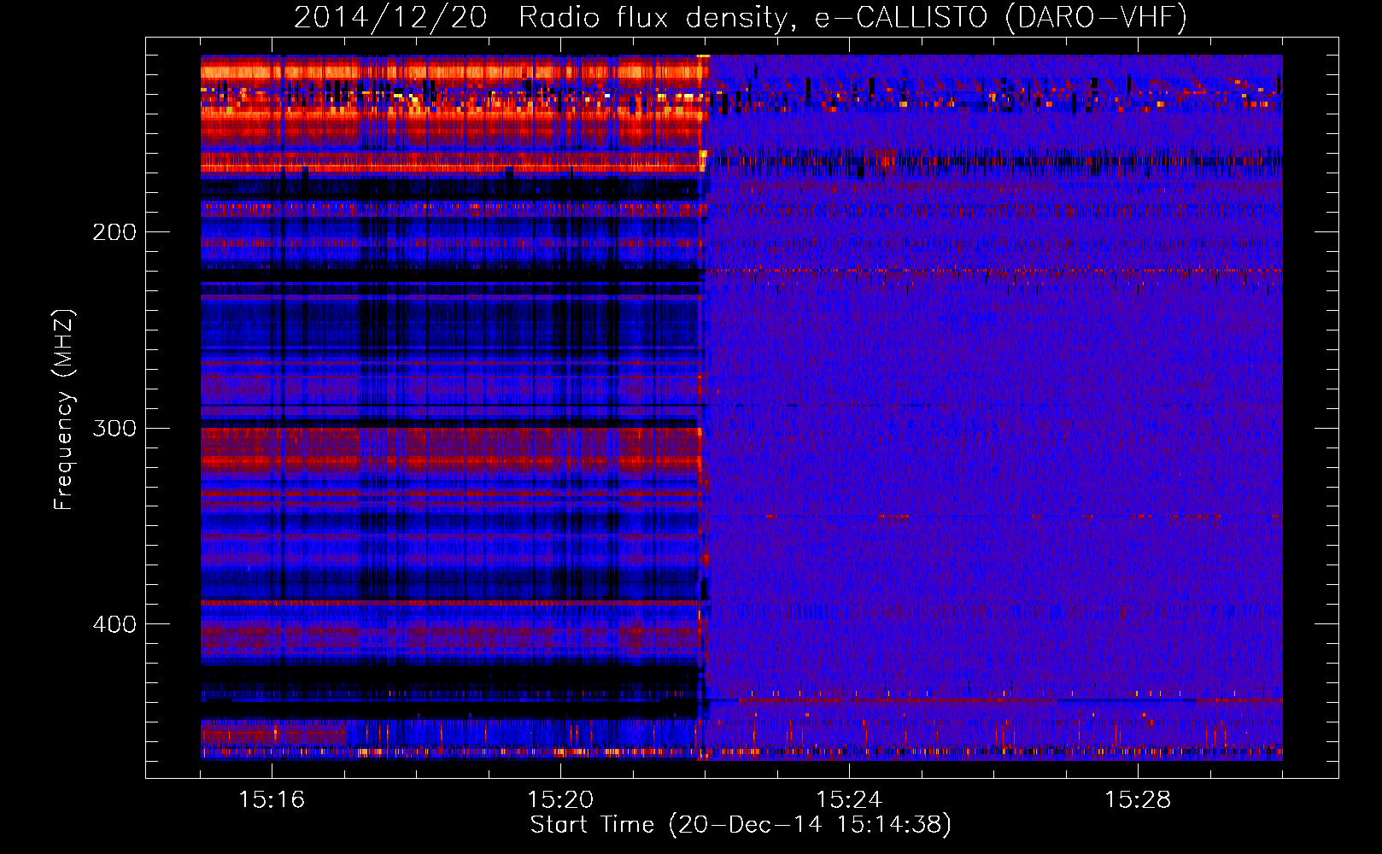Click the 'Start Time (20-Dec-14 15:14:38)' label
This screenshot has height=854, width=1382.
click(741, 825)
